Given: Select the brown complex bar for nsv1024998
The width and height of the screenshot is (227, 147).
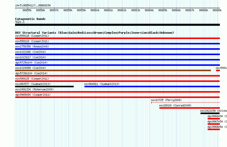Looking at the screenshot, I should (x=113, y=70).
